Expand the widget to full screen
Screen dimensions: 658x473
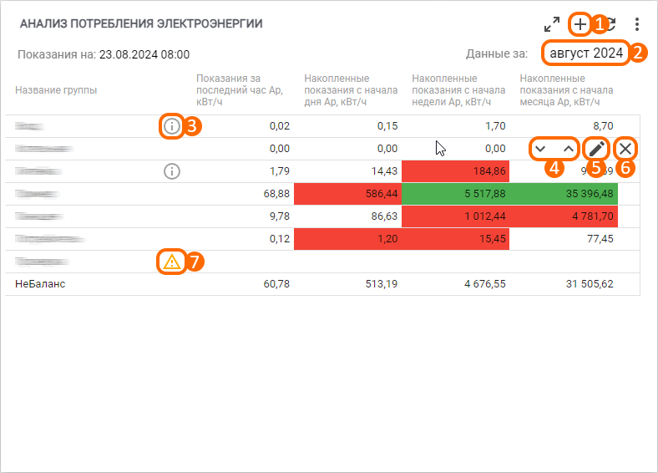(x=552, y=24)
